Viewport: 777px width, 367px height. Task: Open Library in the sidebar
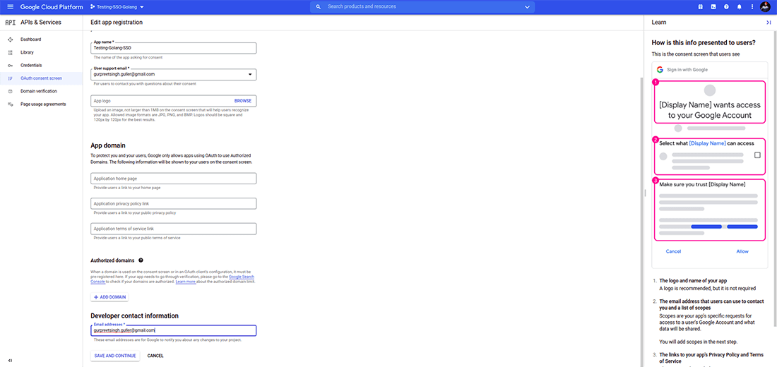point(41,52)
